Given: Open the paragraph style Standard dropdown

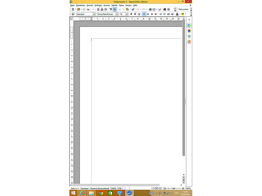Looking at the screenshot, I should click(94, 14).
